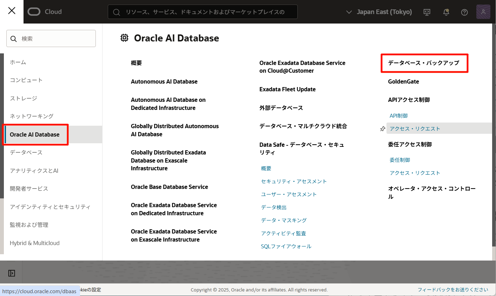
Task: Open Globally Distributed Exadata Database on Exascale Infrastructure
Action: pos(168,160)
